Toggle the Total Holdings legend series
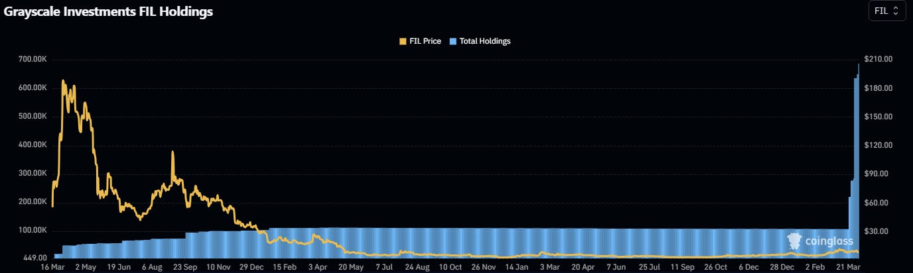Screen dimensions: 913x273 (x=480, y=41)
